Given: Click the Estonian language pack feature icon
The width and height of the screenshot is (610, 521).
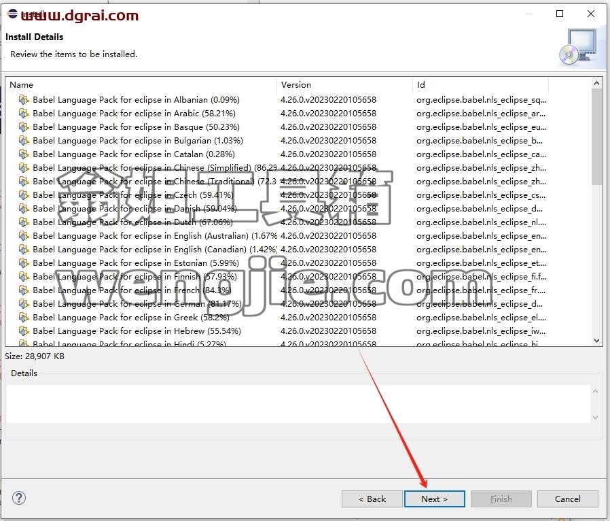Looking at the screenshot, I should (24, 263).
